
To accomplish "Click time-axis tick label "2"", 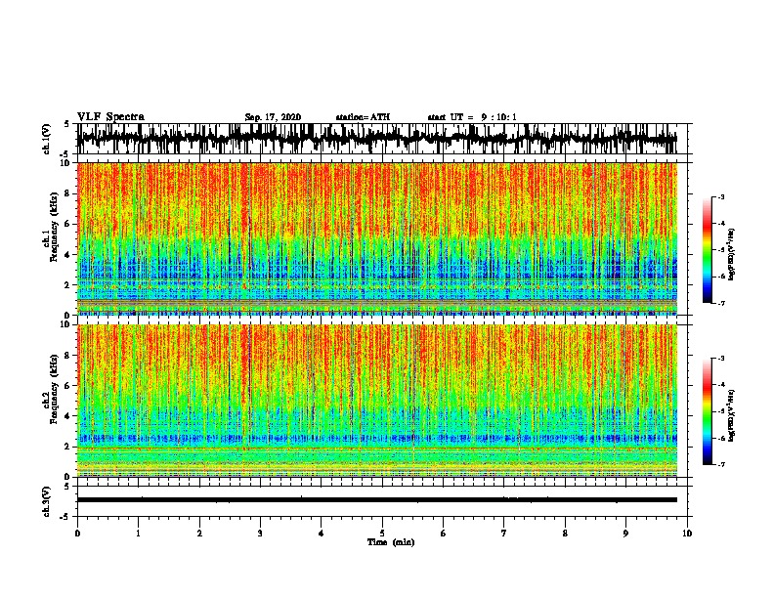I will [x=199, y=534].
